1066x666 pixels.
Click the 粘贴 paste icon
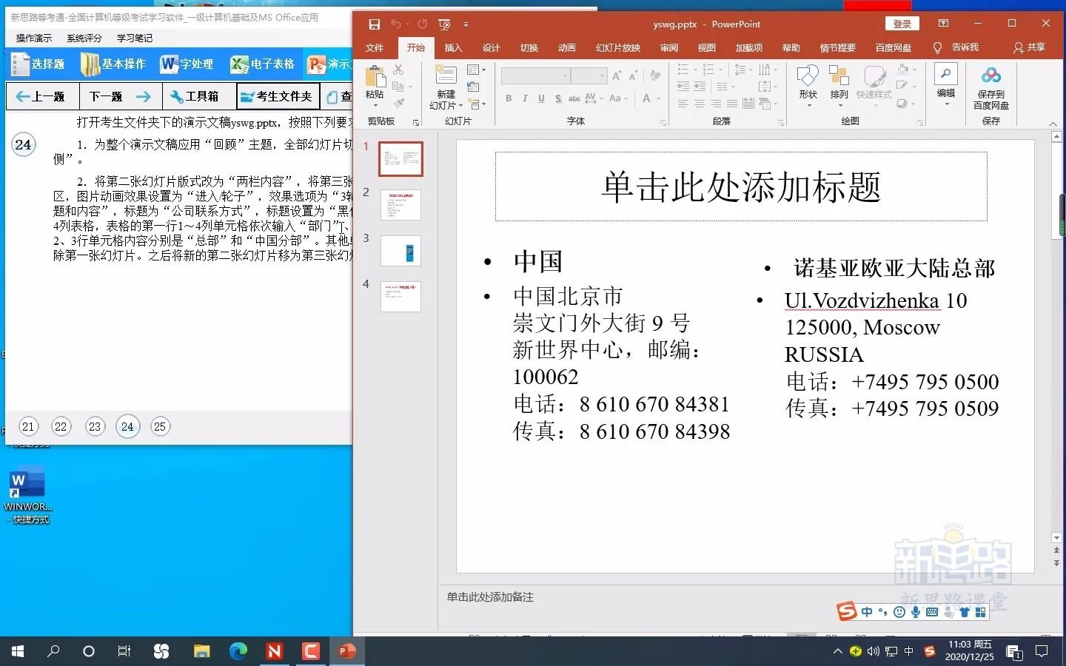(x=375, y=81)
